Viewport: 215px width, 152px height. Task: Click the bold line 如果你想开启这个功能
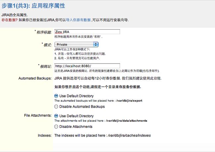(x=98, y=87)
